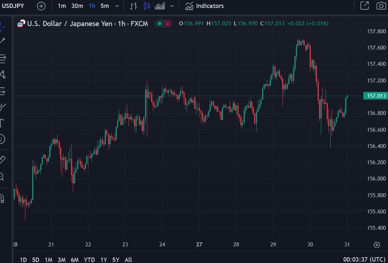Switch chart style to candles
The image size is (388, 263).
click(147, 6)
